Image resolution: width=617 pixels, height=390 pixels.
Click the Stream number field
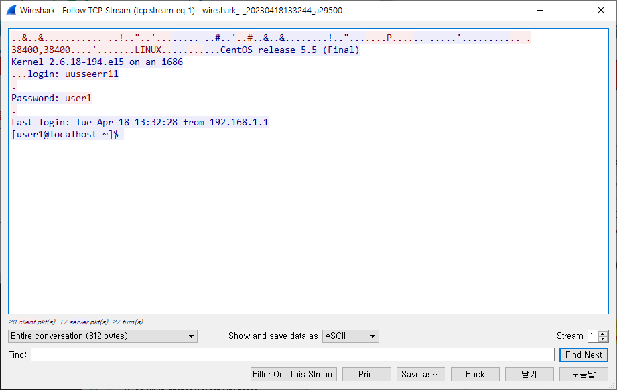coord(593,336)
